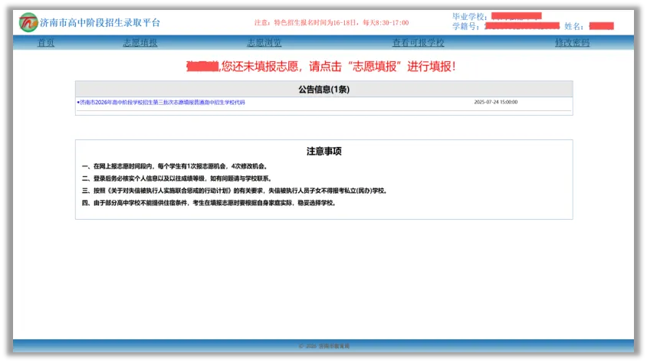The height and width of the screenshot is (363, 647).
Task: Click the 注意事项 heading
Action: pyautogui.click(x=324, y=151)
